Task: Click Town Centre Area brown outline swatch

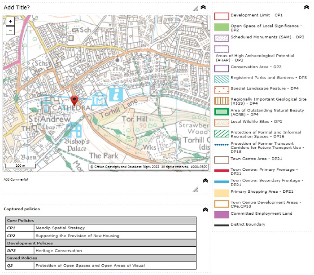Action: tap(222, 160)
